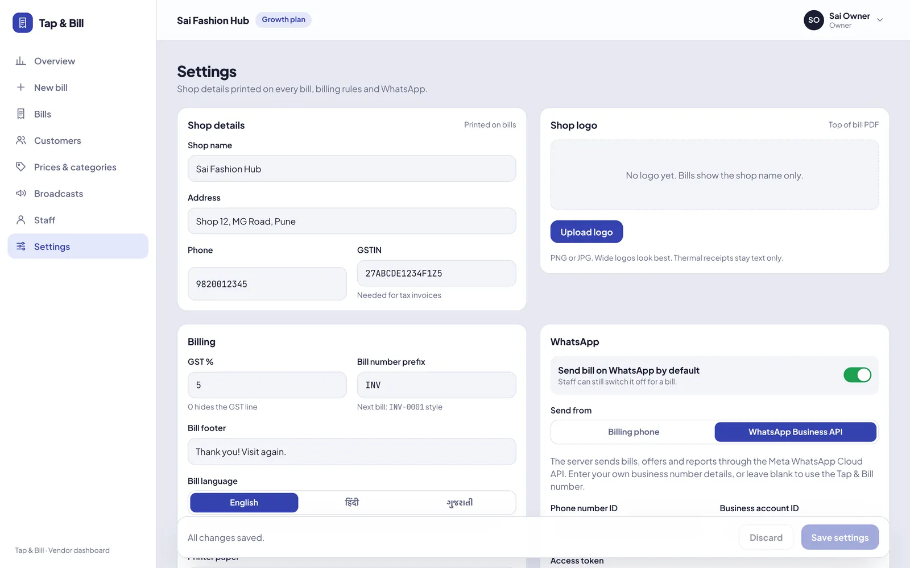The image size is (910, 568).
Task: Click the GSTIN input field
Action: [x=437, y=273]
